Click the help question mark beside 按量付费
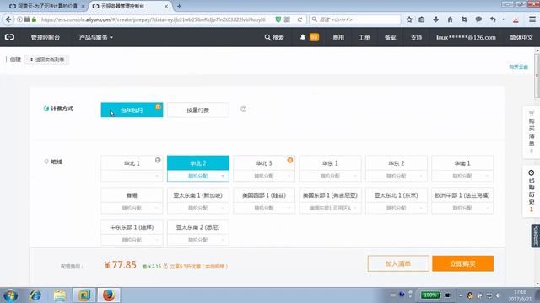The image size is (540, 303). 244,109
